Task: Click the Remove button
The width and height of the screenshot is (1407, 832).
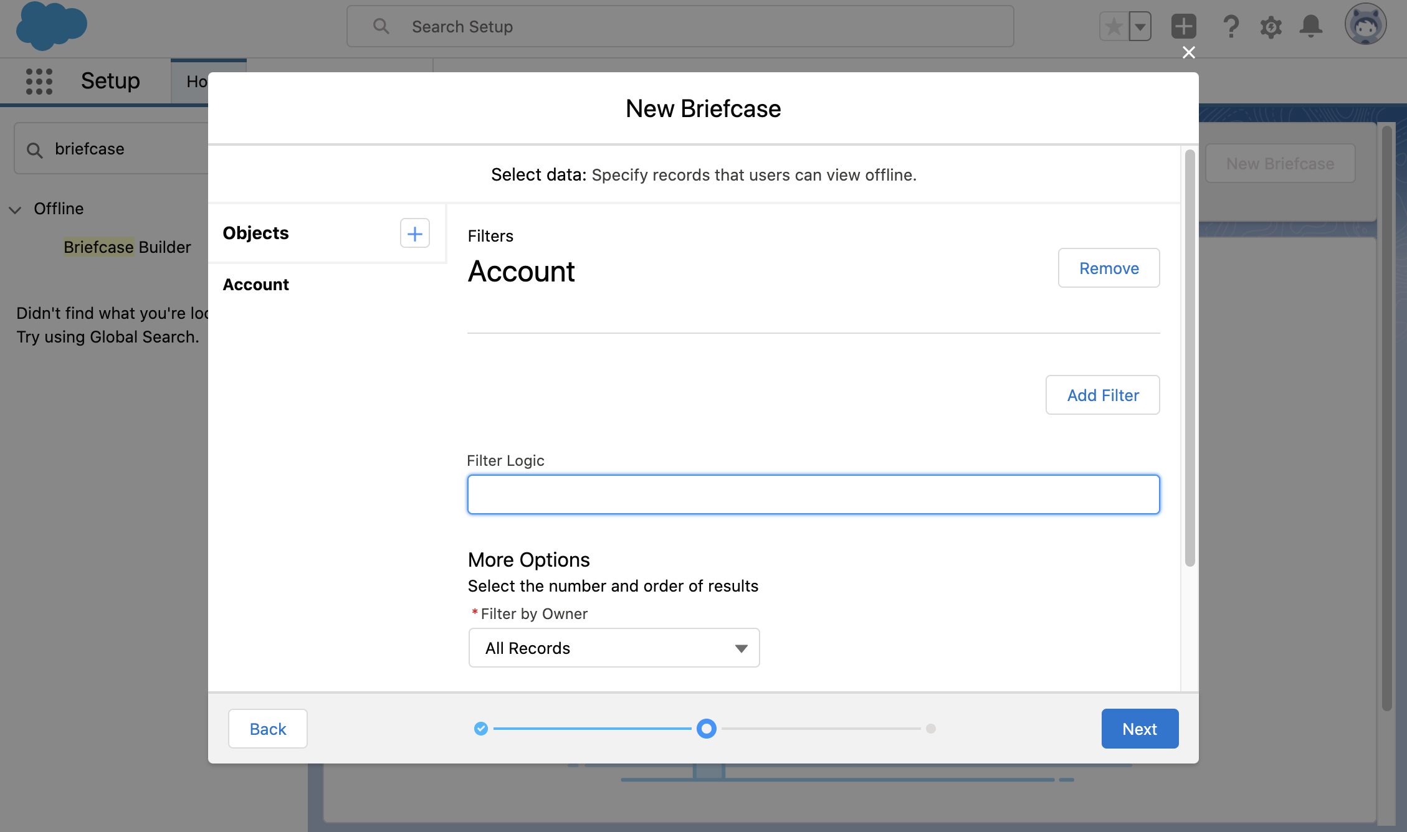Action: tap(1109, 268)
